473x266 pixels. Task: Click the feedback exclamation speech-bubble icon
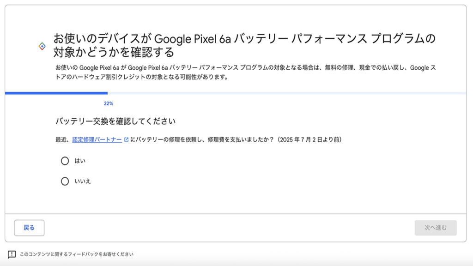(x=12, y=254)
